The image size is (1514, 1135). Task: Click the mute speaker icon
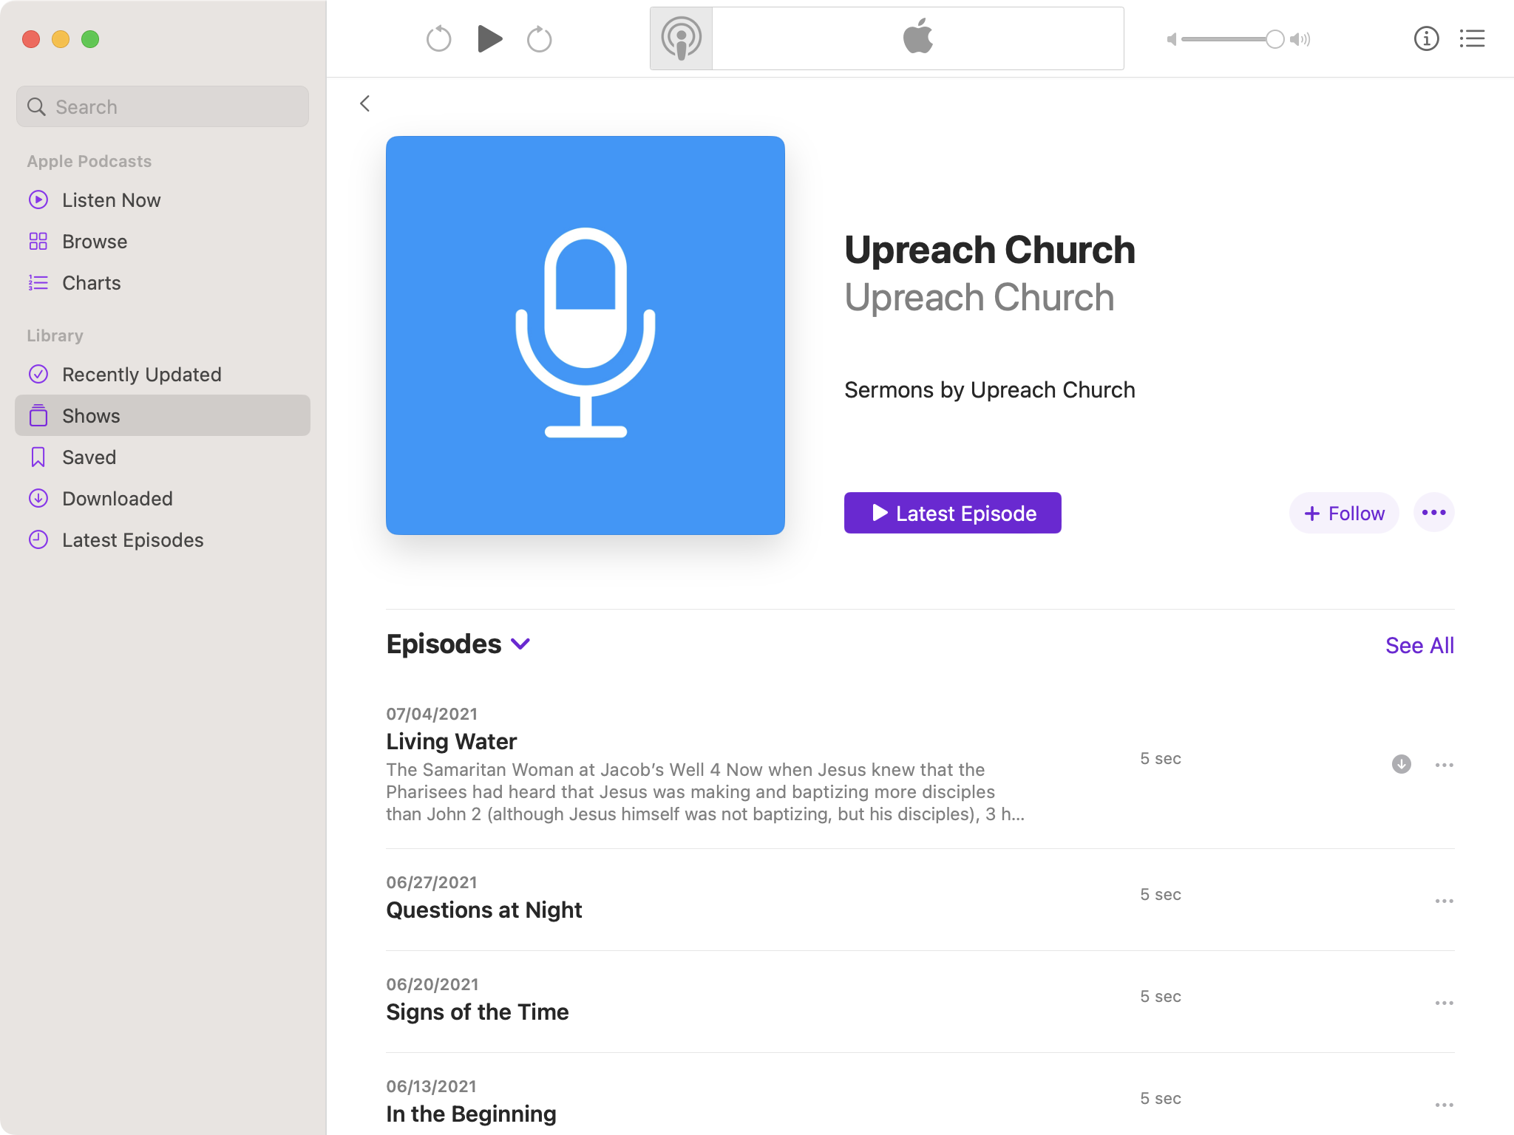[x=1172, y=39]
